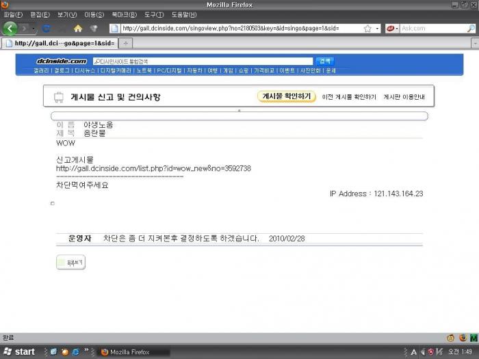Bookmark this page using the star icon
This screenshot has width=479, height=359.
click(x=368, y=29)
